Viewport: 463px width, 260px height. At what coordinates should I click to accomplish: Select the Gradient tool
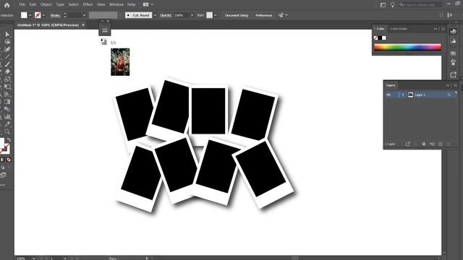[x=7, y=102]
